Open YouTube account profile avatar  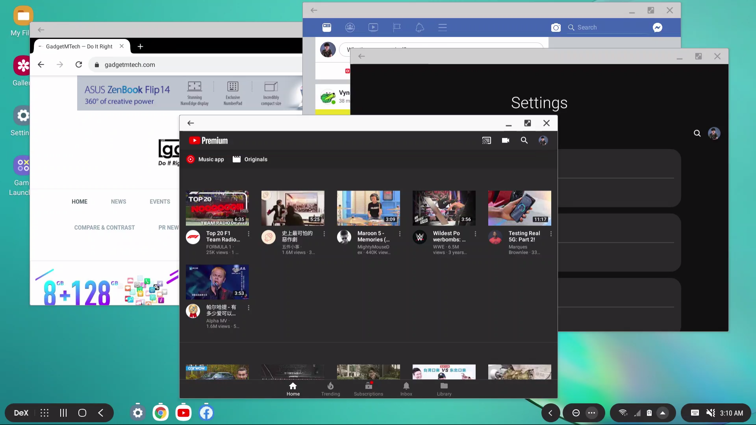click(x=543, y=140)
